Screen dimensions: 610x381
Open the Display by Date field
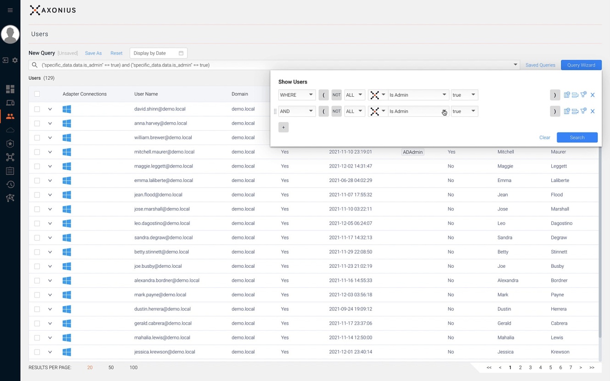(x=159, y=53)
